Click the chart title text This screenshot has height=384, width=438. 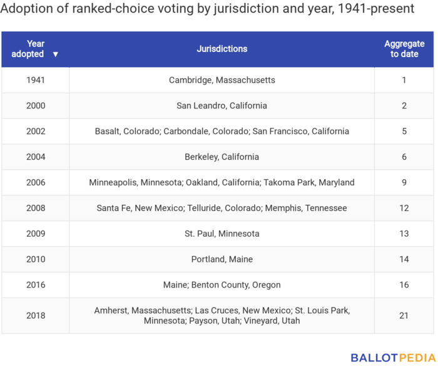[208, 10]
